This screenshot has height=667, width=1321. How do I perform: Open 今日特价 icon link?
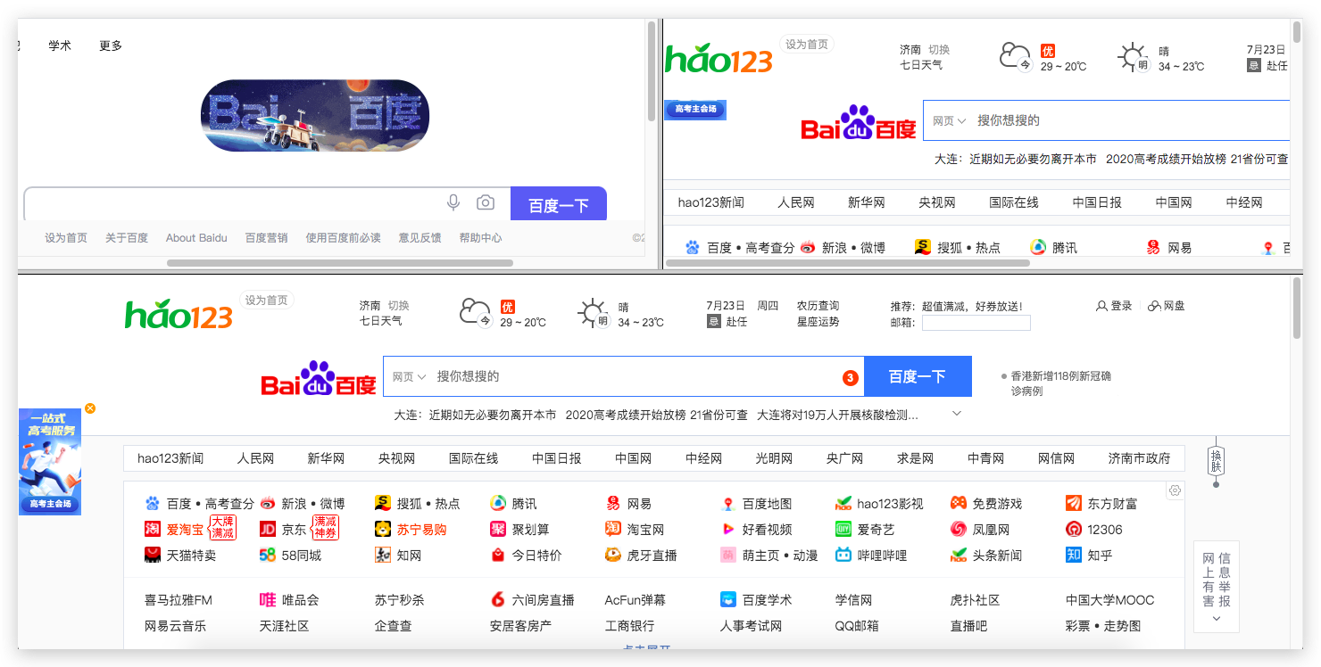[498, 556]
